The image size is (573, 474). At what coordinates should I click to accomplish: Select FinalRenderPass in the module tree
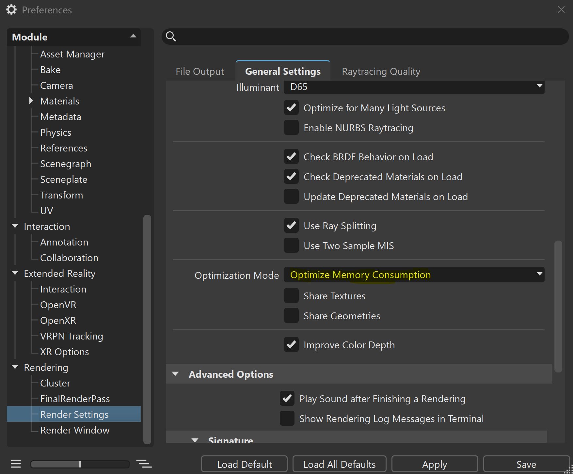click(75, 399)
